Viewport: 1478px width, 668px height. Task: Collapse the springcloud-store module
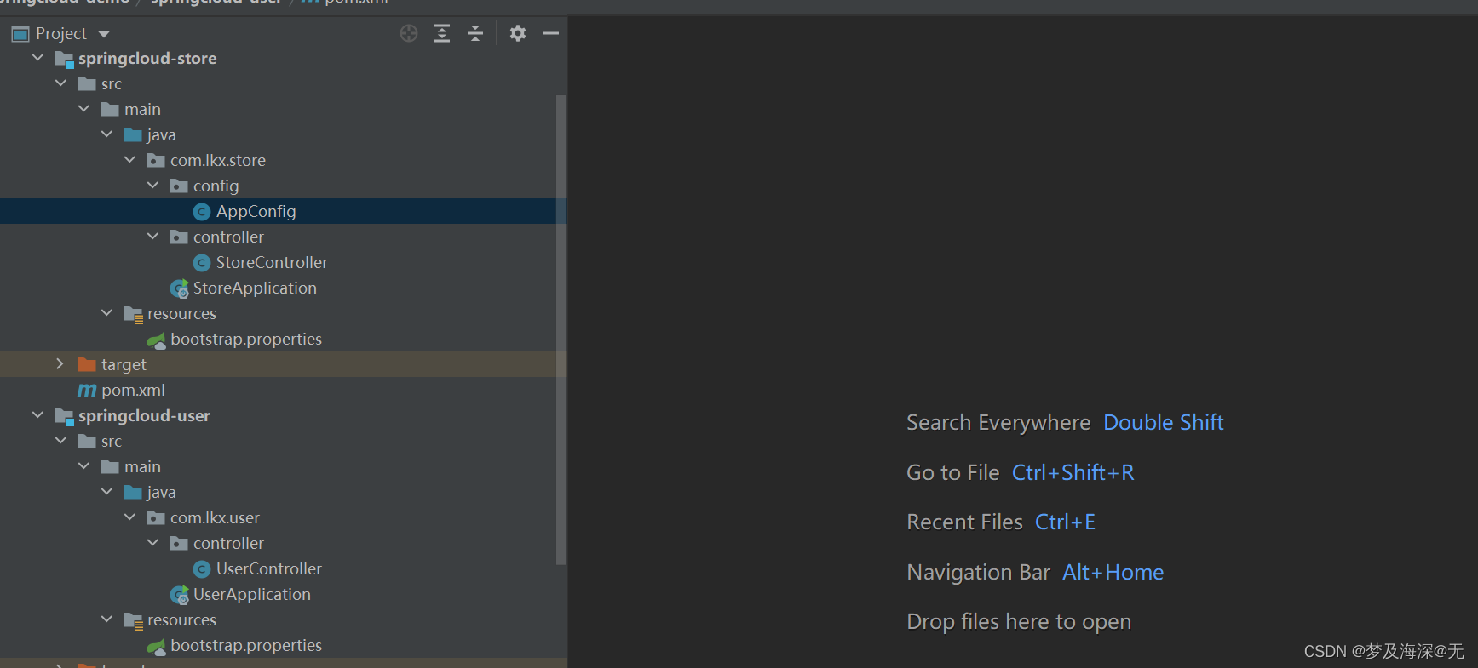37,58
